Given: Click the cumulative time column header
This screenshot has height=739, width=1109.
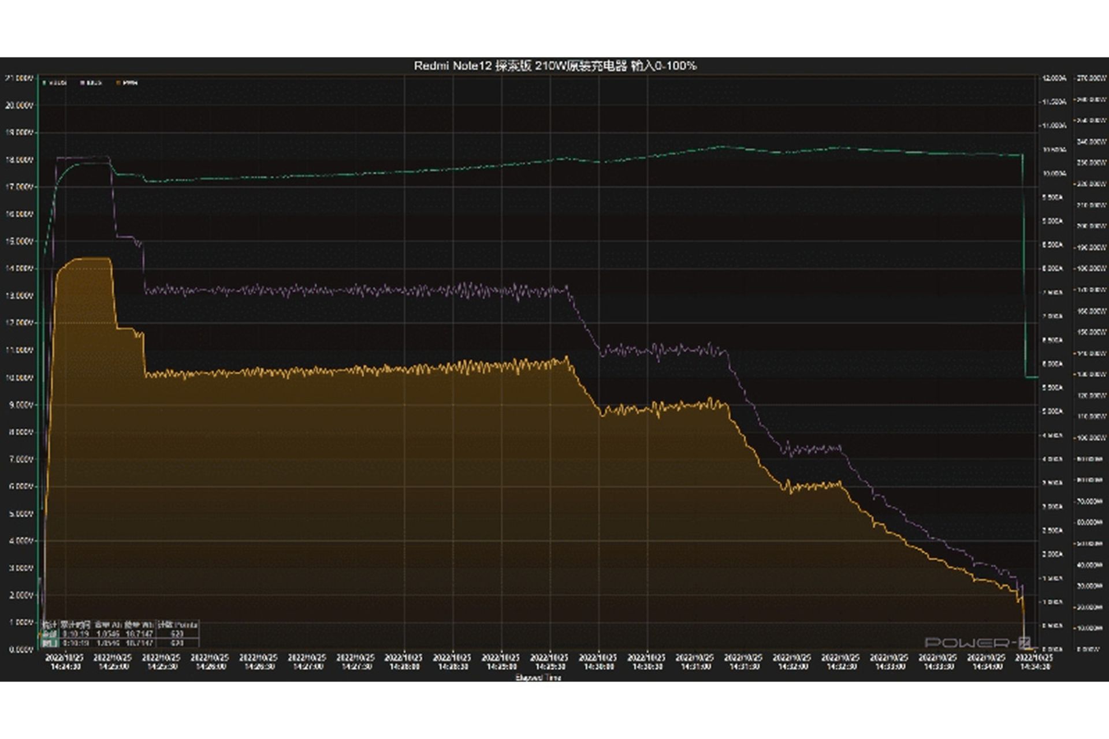Looking at the screenshot, I should [x=76, y=625].
